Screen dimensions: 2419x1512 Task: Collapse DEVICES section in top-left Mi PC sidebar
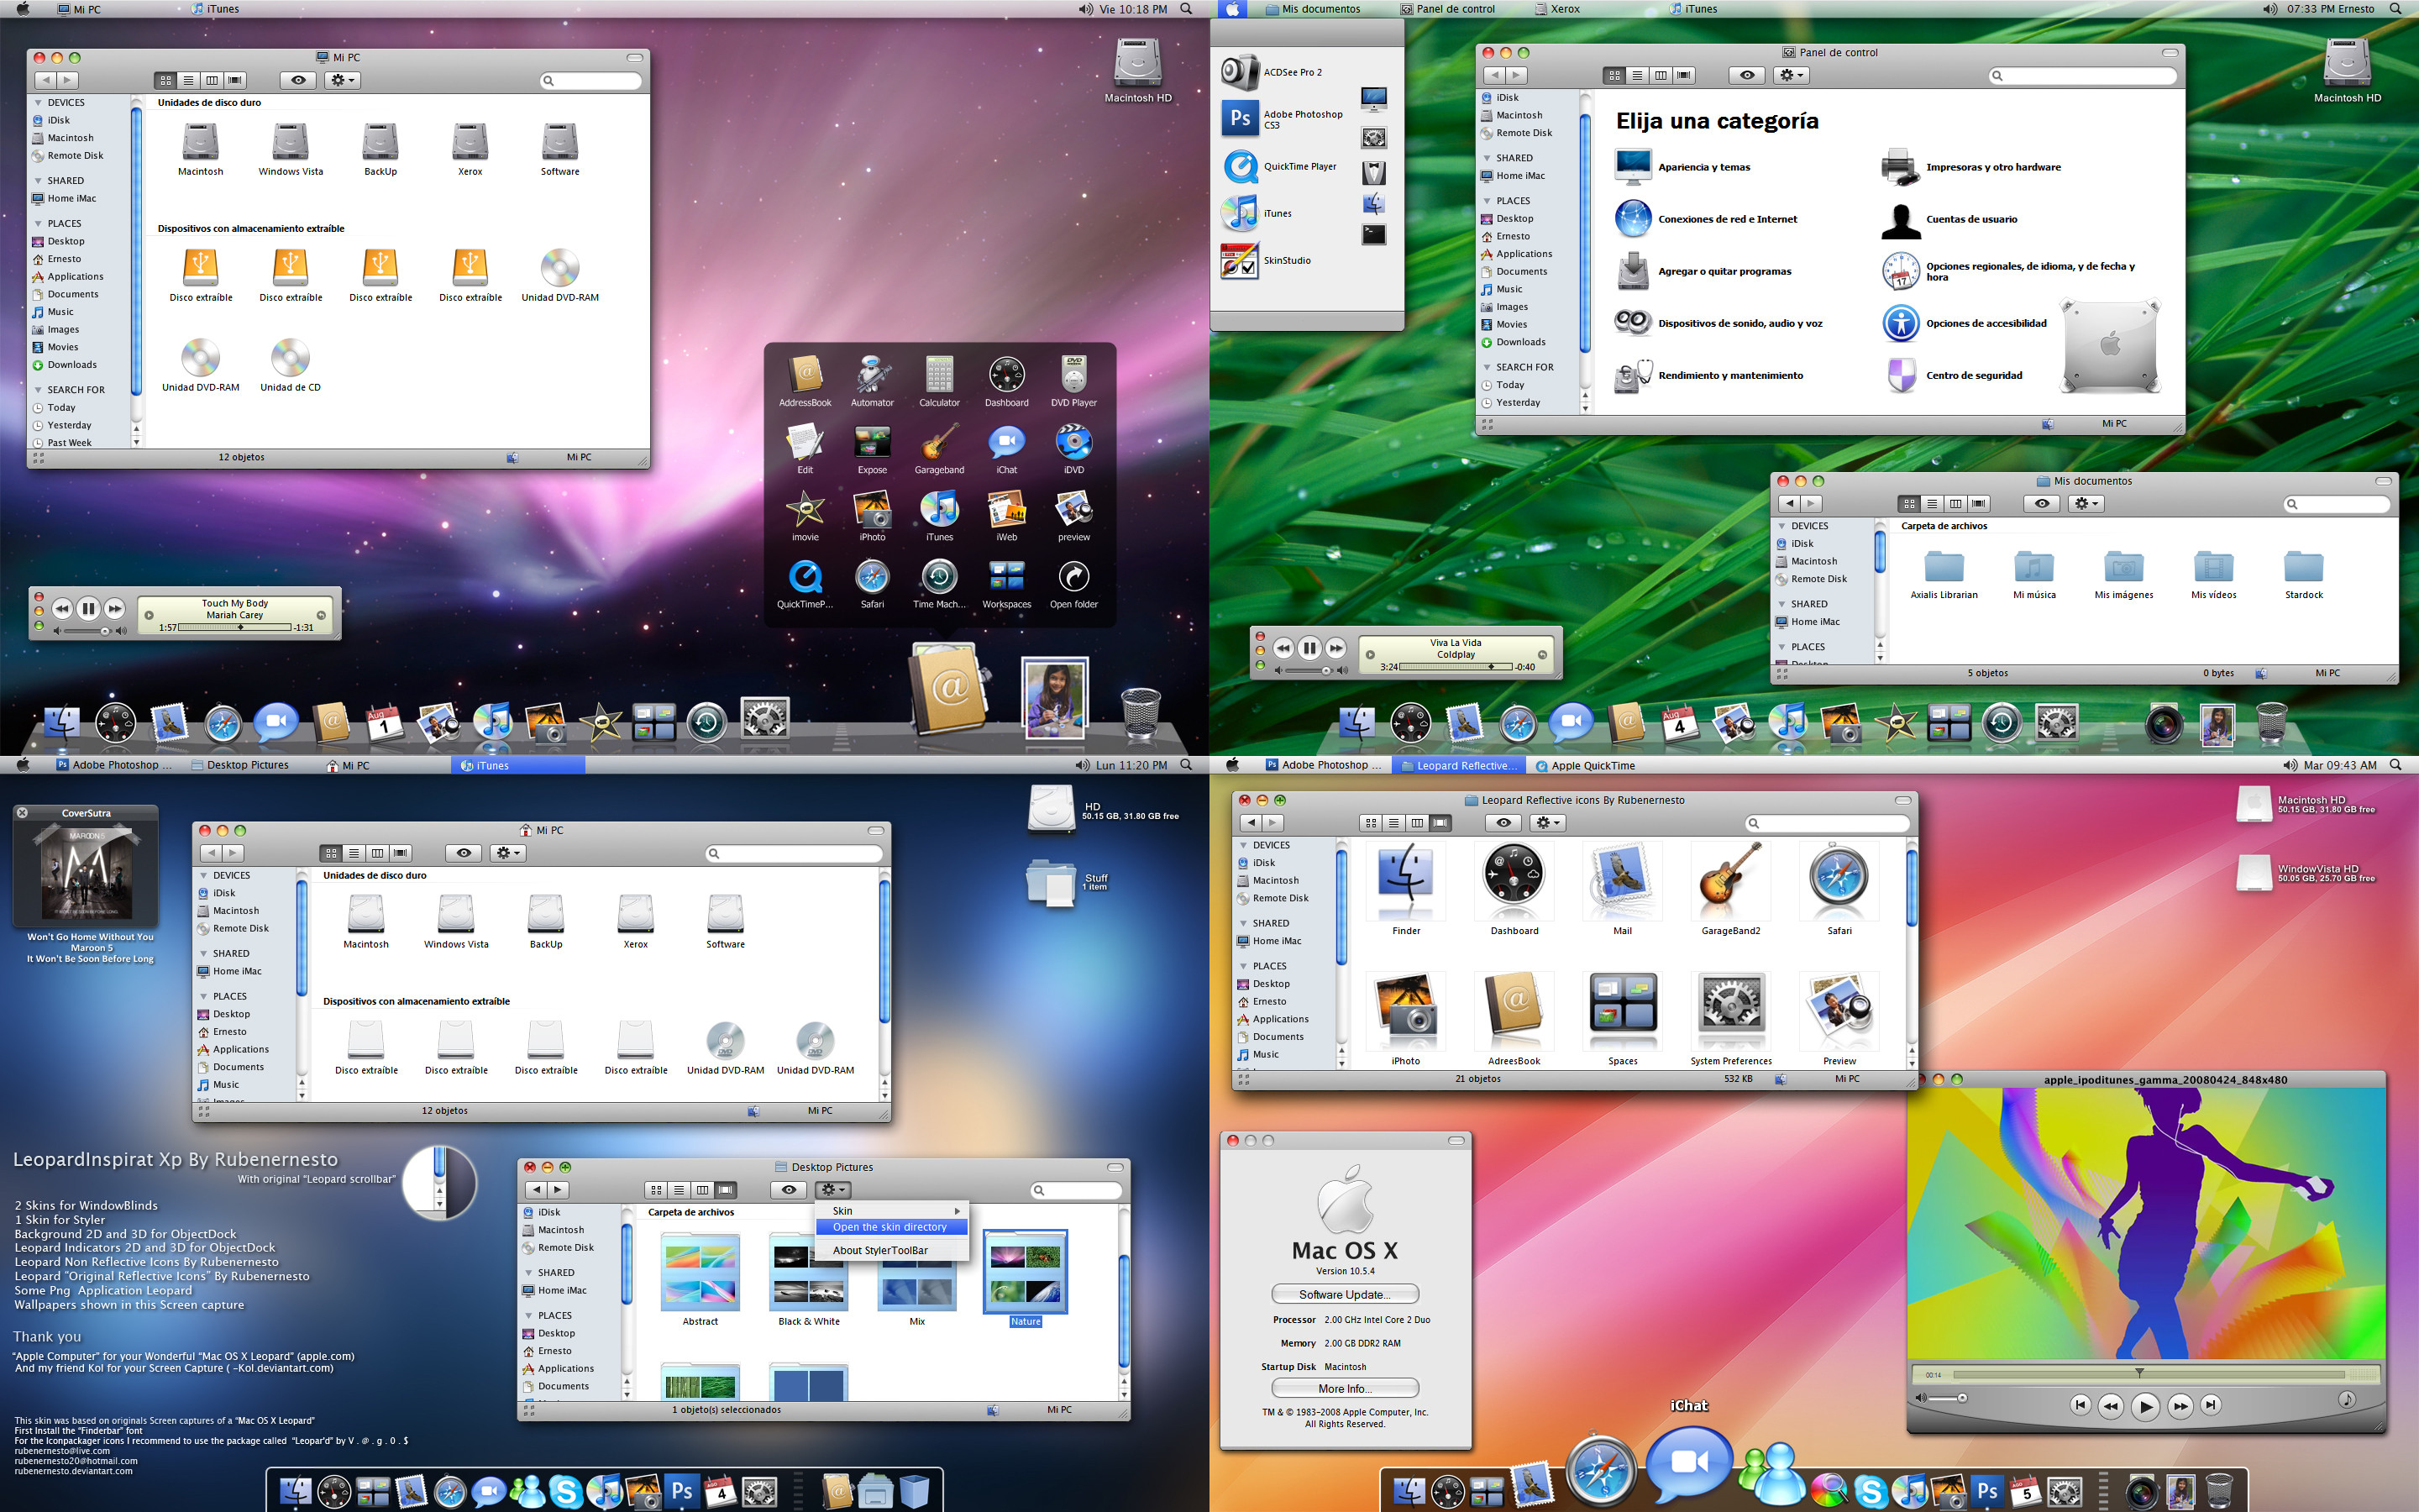click(x=39, y=103)
